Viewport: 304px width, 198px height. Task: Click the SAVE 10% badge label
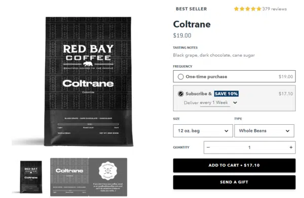(226, 94)
